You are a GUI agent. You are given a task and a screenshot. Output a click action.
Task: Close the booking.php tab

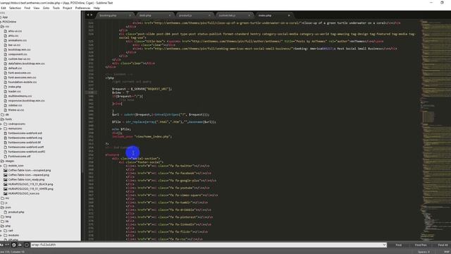point(130,16)
